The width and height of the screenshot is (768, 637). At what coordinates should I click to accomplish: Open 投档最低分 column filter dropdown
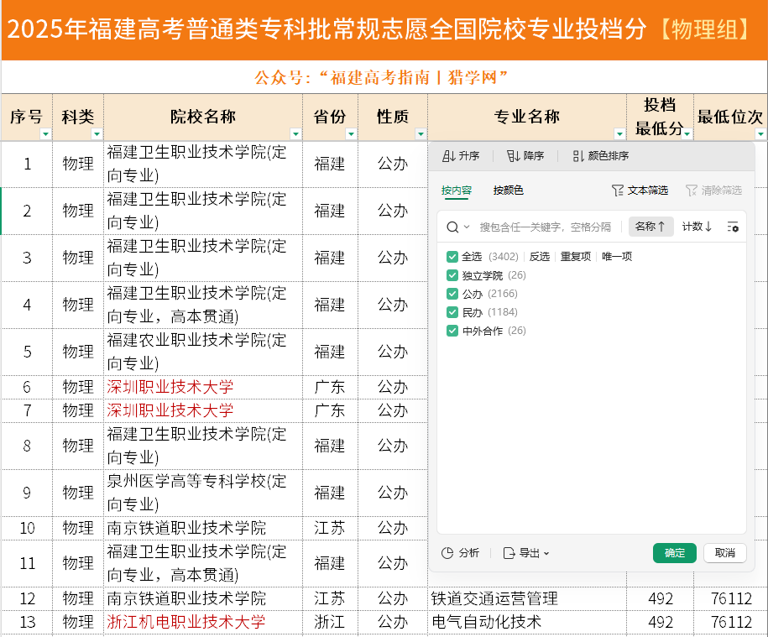[687, 133]
